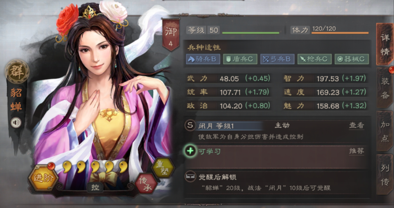Image resolution: width=394 pixels, height=208 pixels.
Task: Open the 列传 tab
Action: coord(385,175)
